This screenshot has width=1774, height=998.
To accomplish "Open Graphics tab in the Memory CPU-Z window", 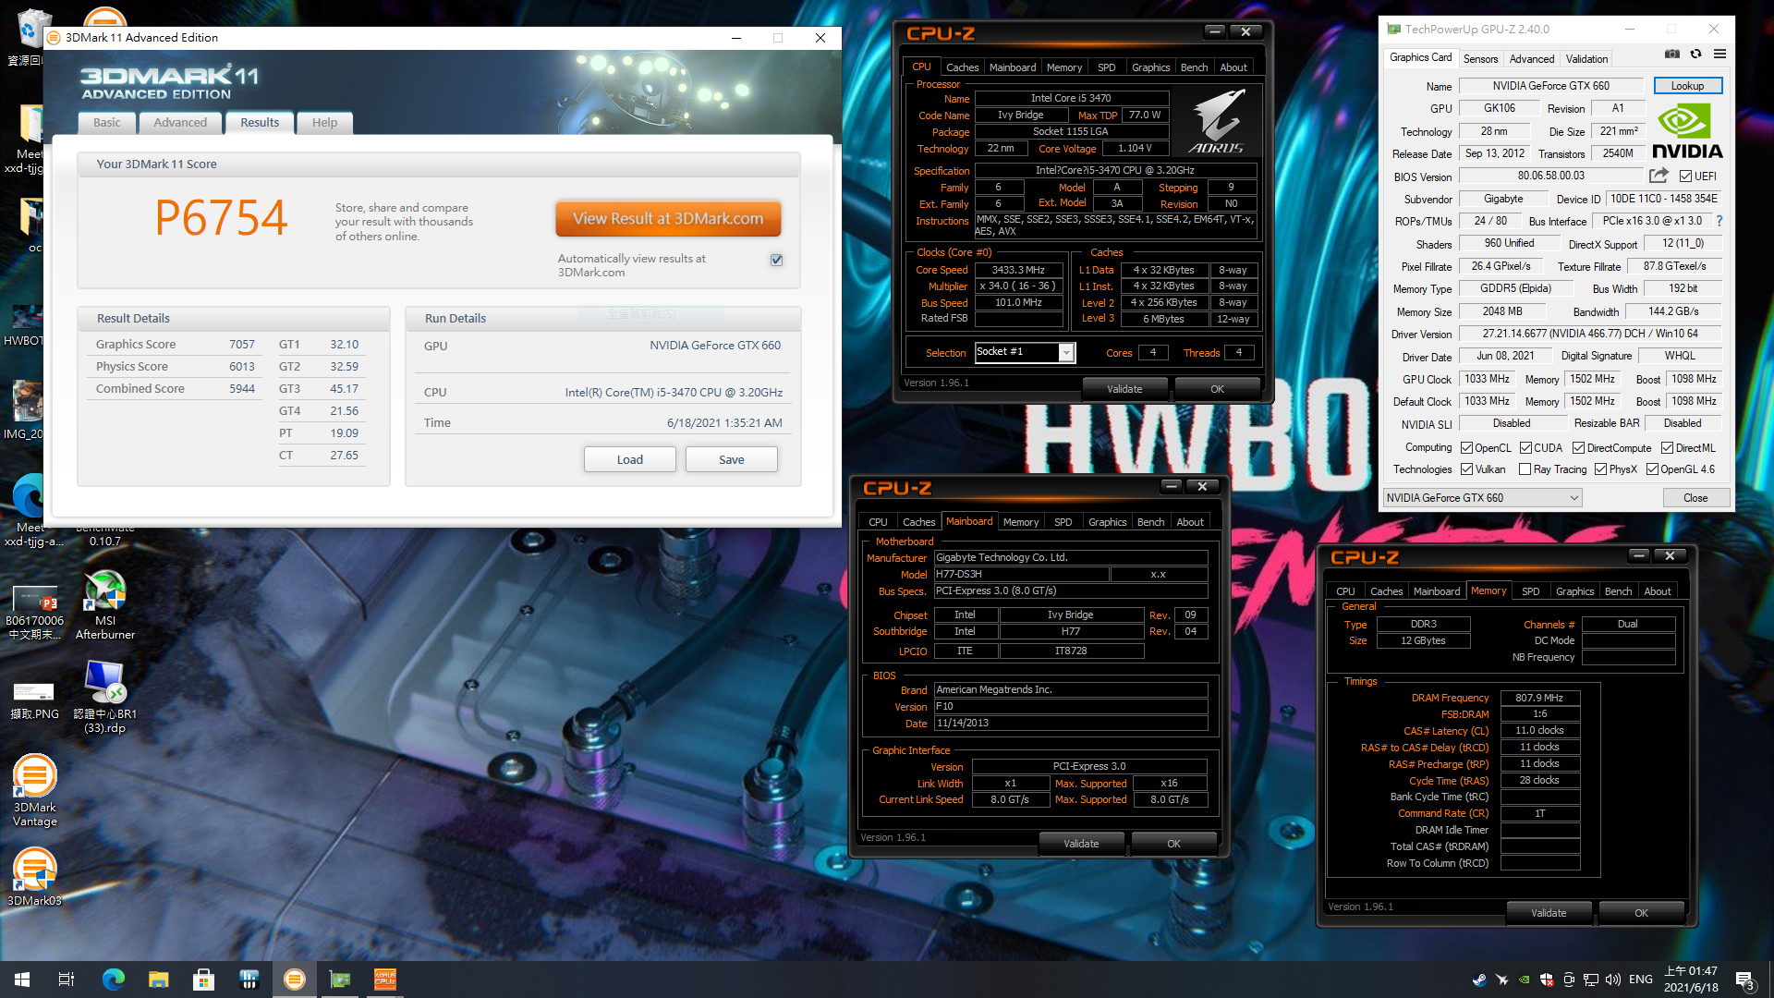I will 1574,591.
